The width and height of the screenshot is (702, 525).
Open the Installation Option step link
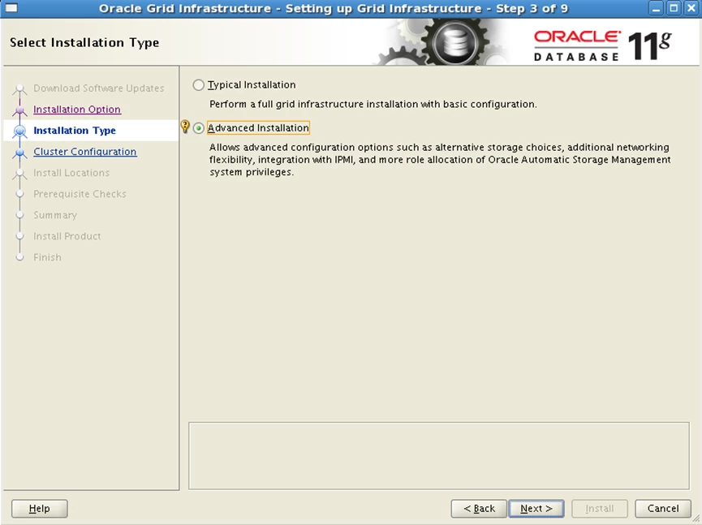77,110
